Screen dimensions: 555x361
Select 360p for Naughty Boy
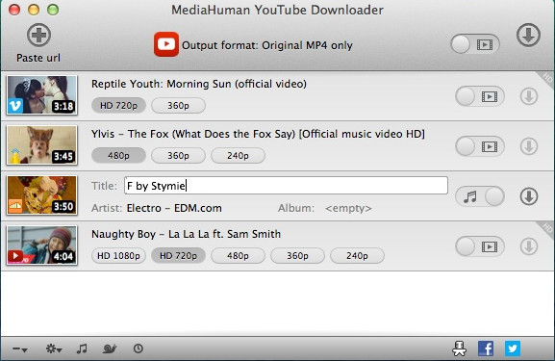(297, 256)
